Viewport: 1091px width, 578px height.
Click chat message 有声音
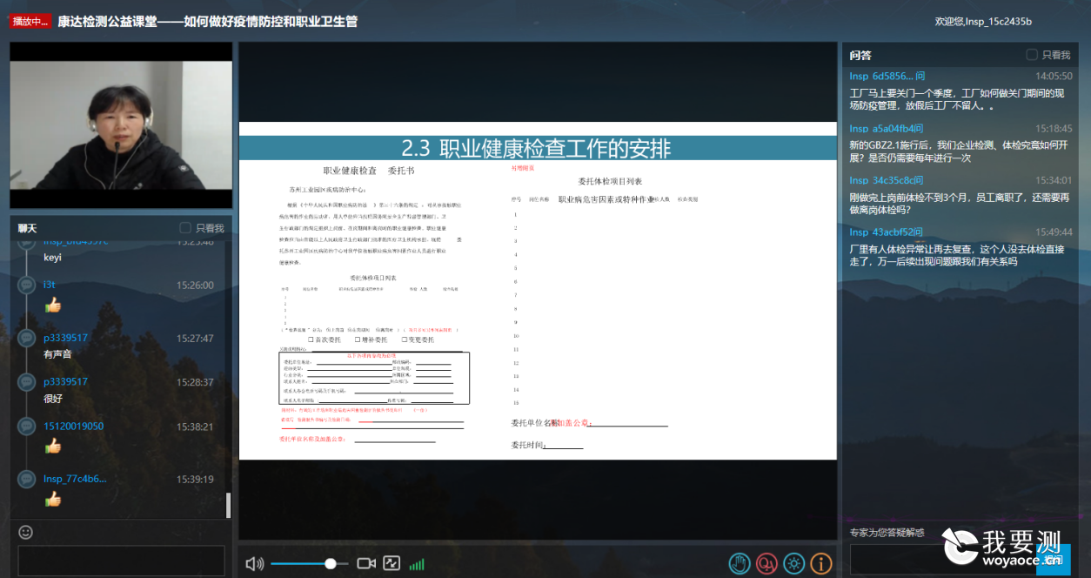click(58, 354)
